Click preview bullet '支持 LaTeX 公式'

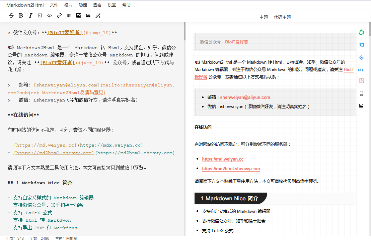coord(218,231)
